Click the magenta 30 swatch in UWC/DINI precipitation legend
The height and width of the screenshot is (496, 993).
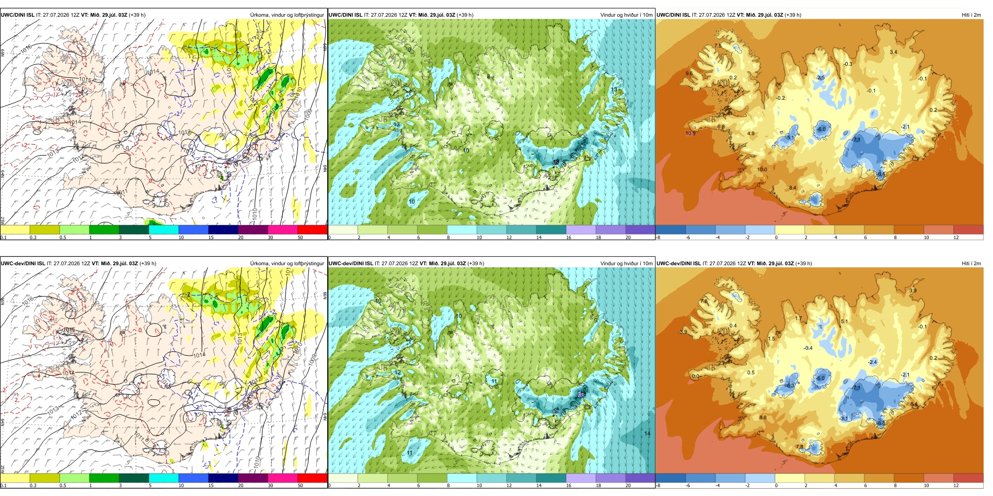283,229
